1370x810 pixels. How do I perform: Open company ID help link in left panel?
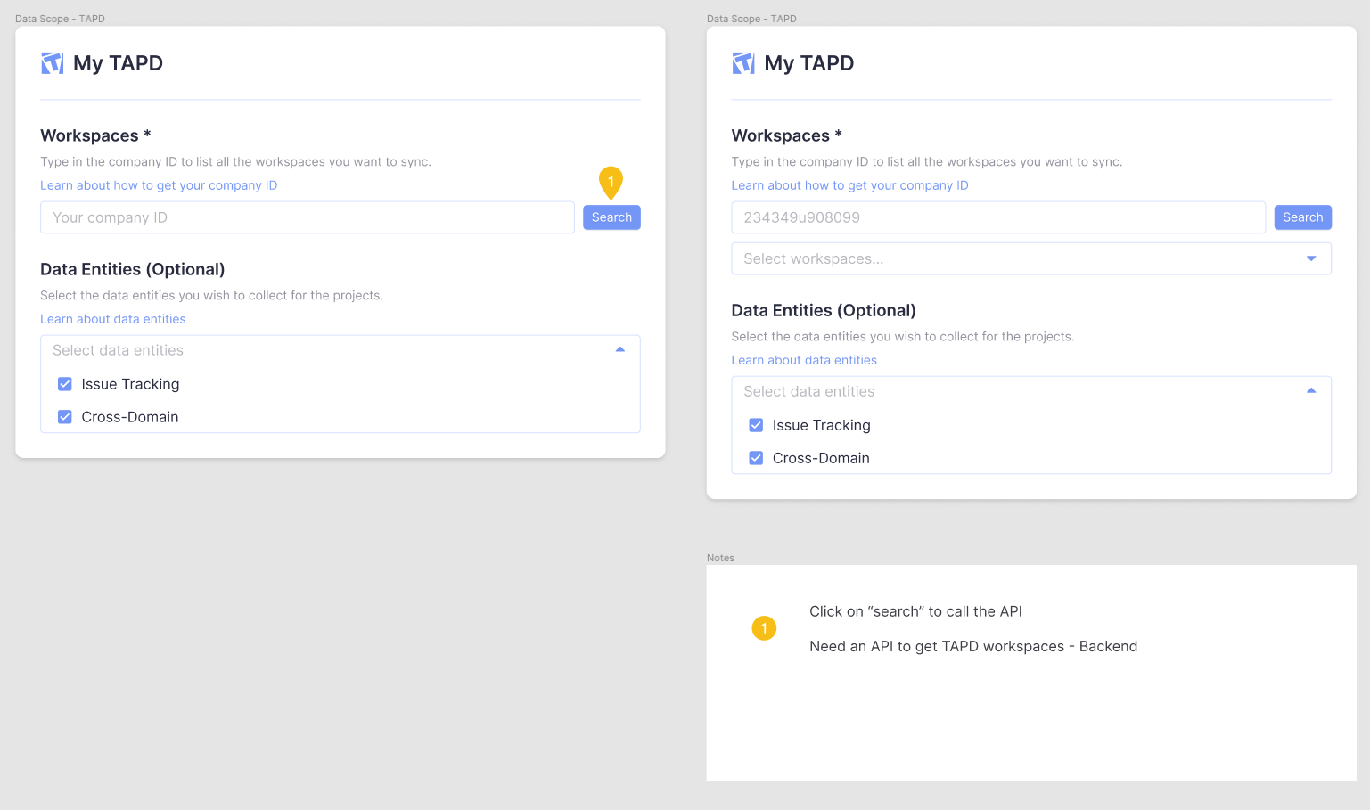pyautogui.click(x=159, y=185)
